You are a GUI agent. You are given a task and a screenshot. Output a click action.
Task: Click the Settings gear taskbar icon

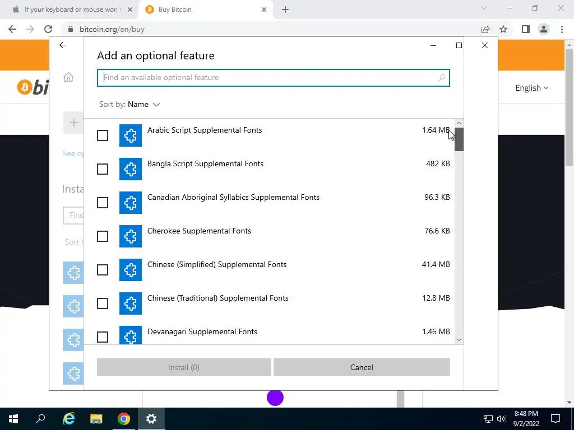[151, 419]
